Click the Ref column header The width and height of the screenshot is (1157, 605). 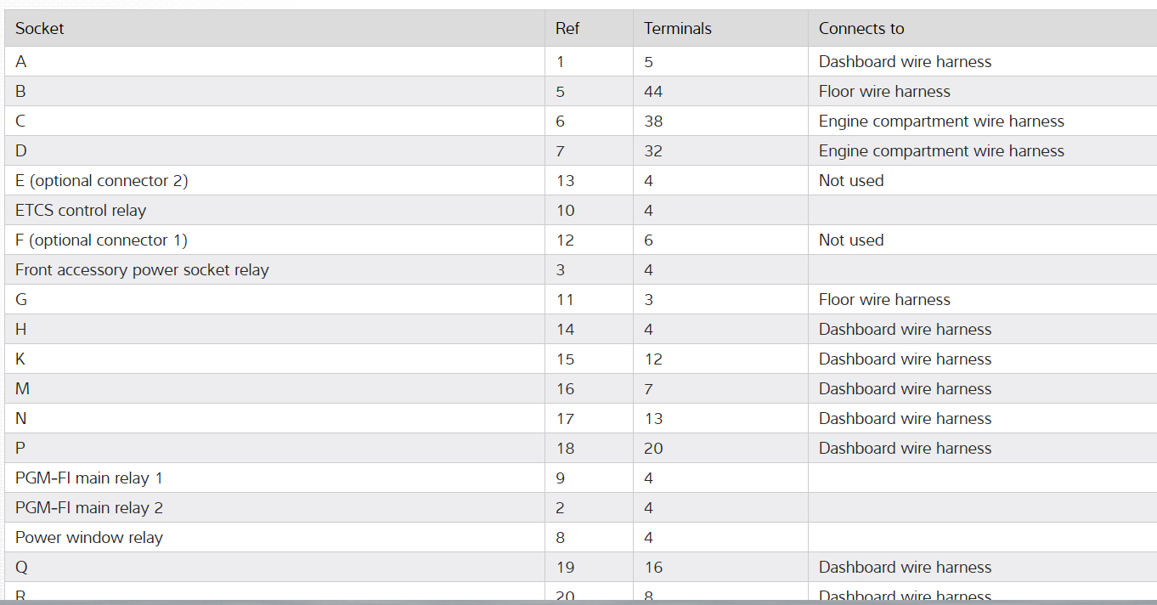(x=567, y=29)
